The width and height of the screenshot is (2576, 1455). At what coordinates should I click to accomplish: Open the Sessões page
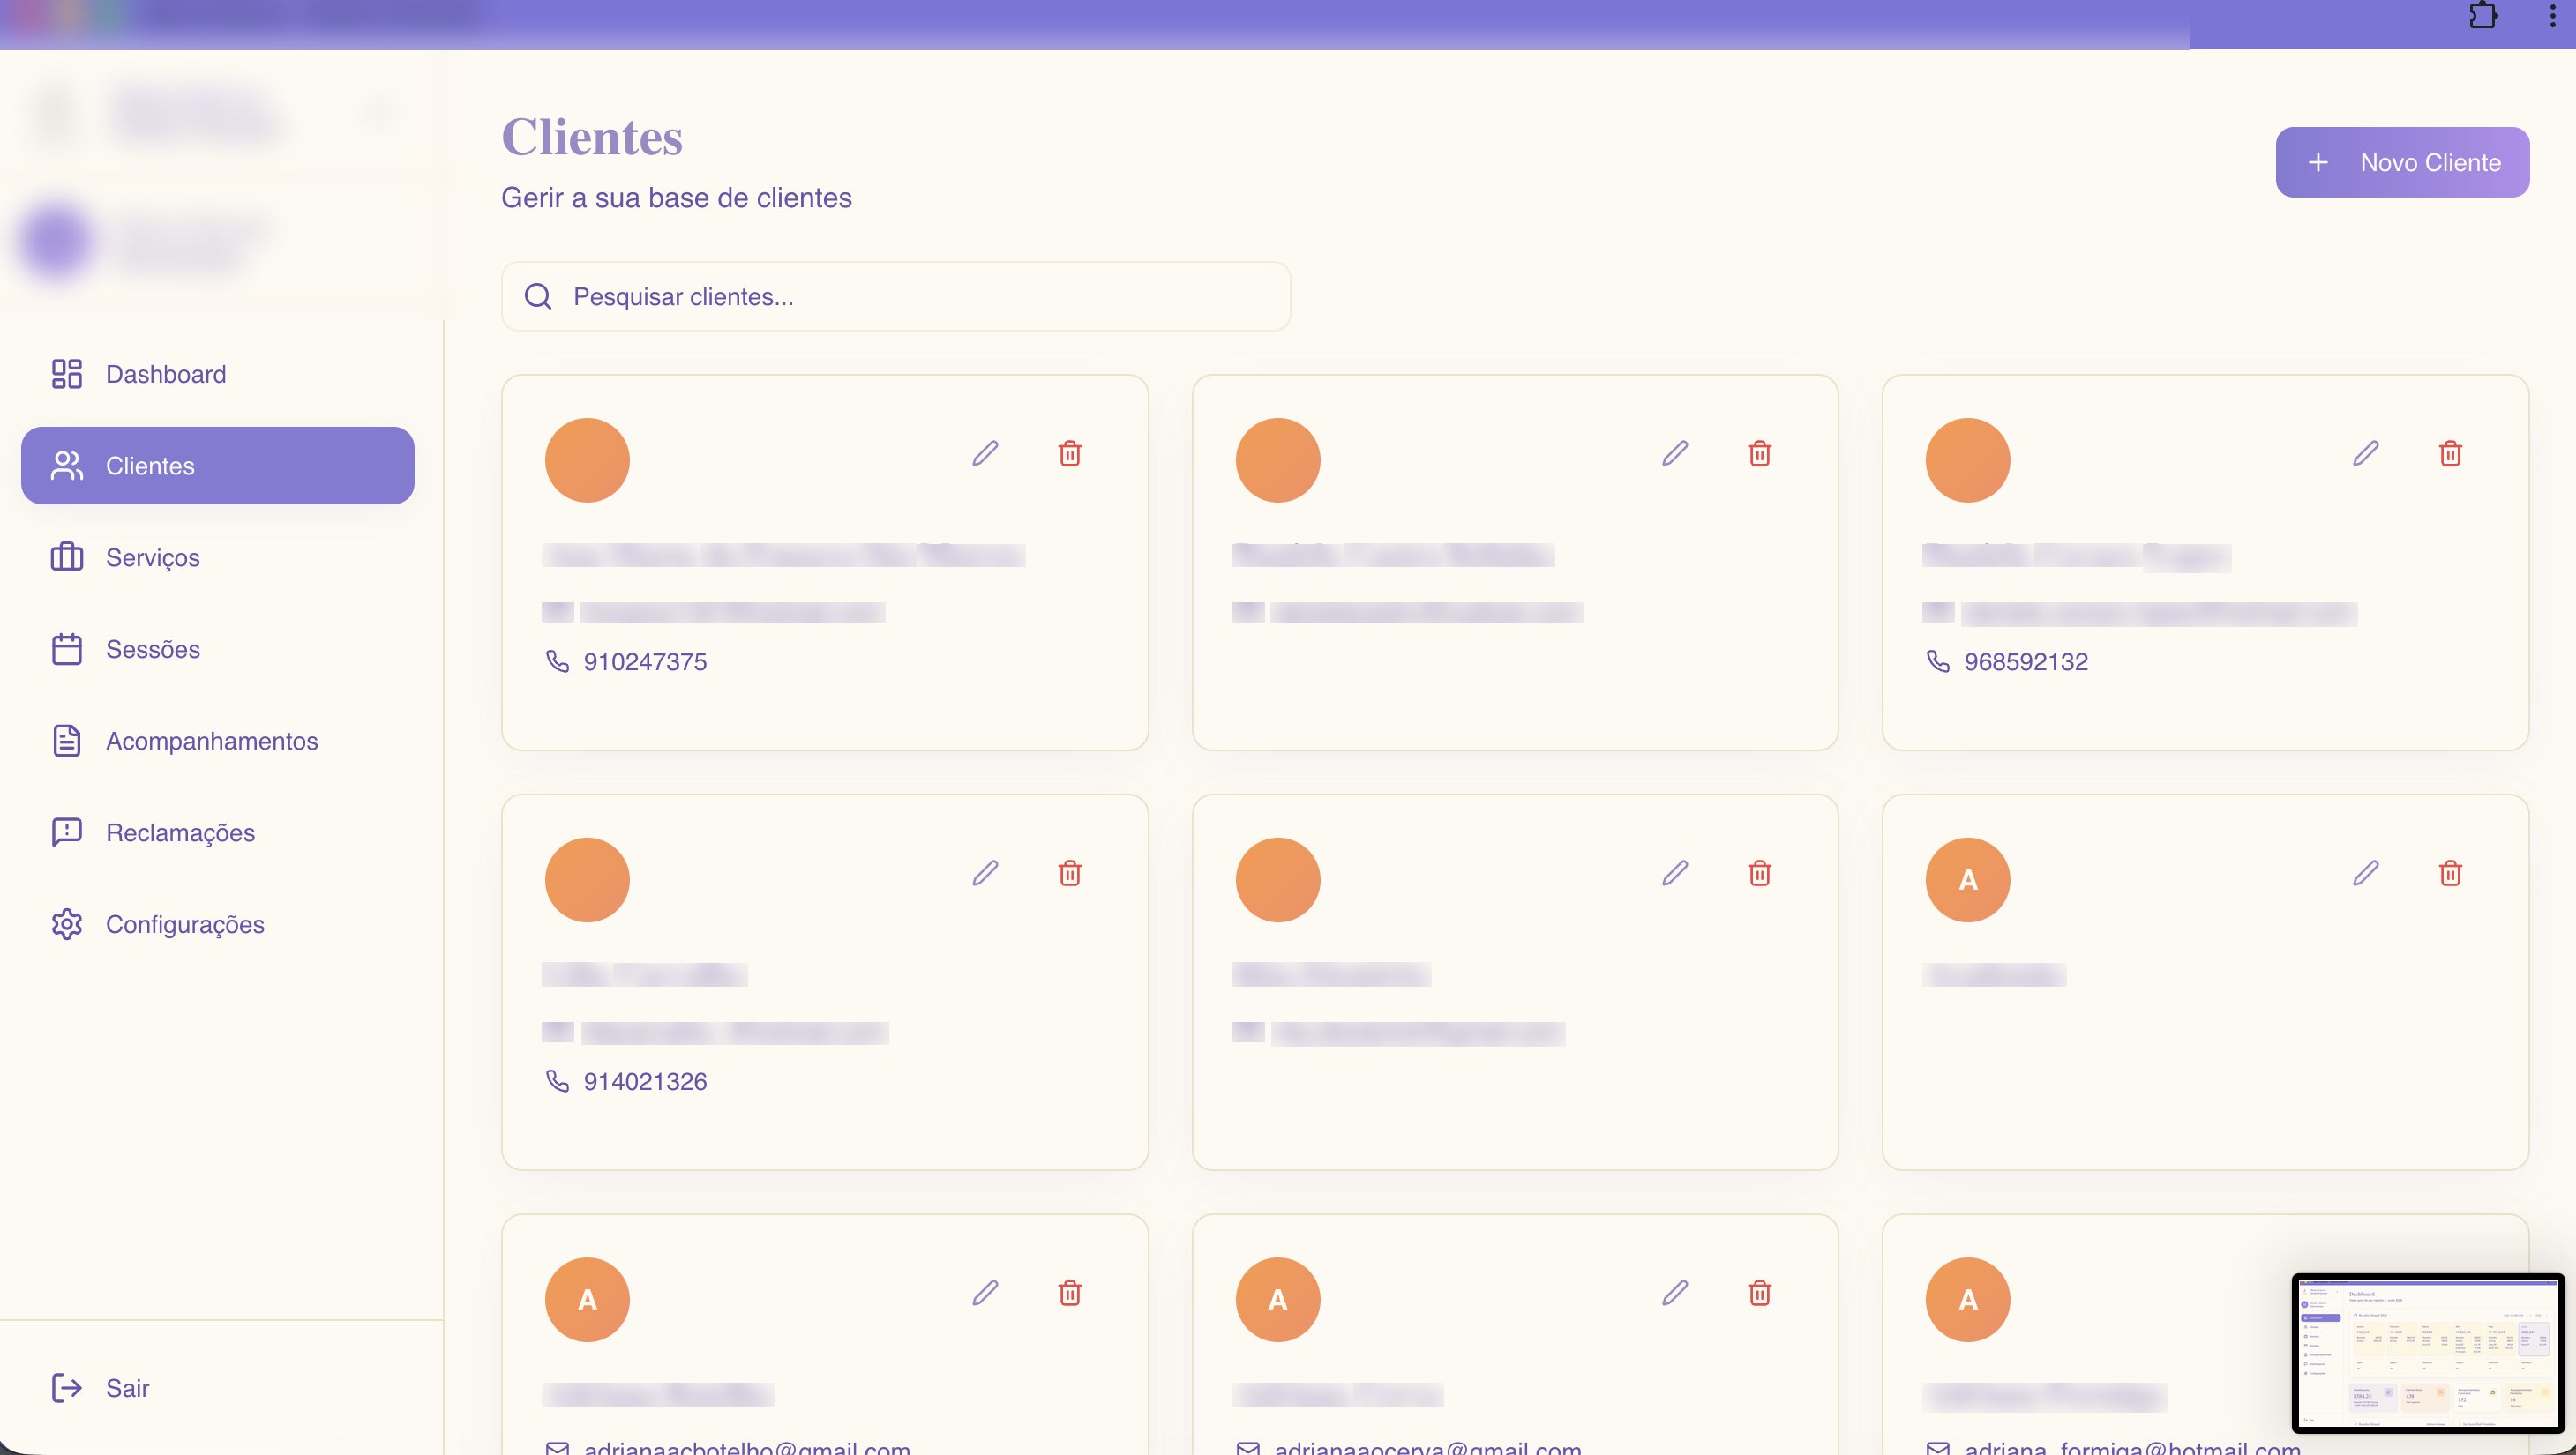[x=217, y=650]
